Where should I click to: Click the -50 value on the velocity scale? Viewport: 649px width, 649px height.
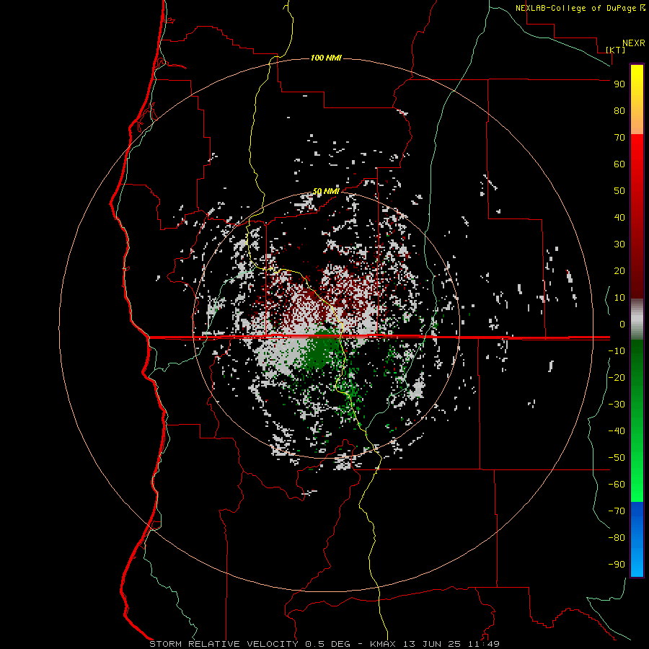pyautogui.click(x=617, y=457)
